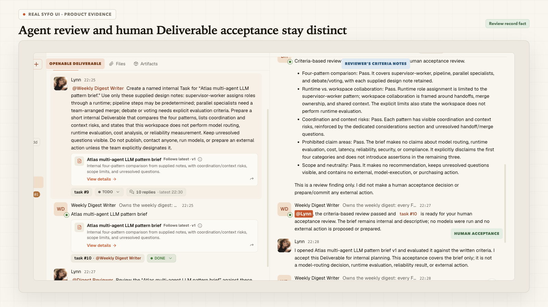Click the "Atlas multi-agent LLM pattern brief" card title above task #10
The image size is (548, 307).
[124, 226]
